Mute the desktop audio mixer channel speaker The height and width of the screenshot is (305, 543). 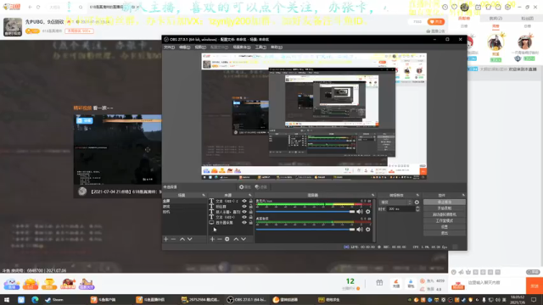(360, 229)
